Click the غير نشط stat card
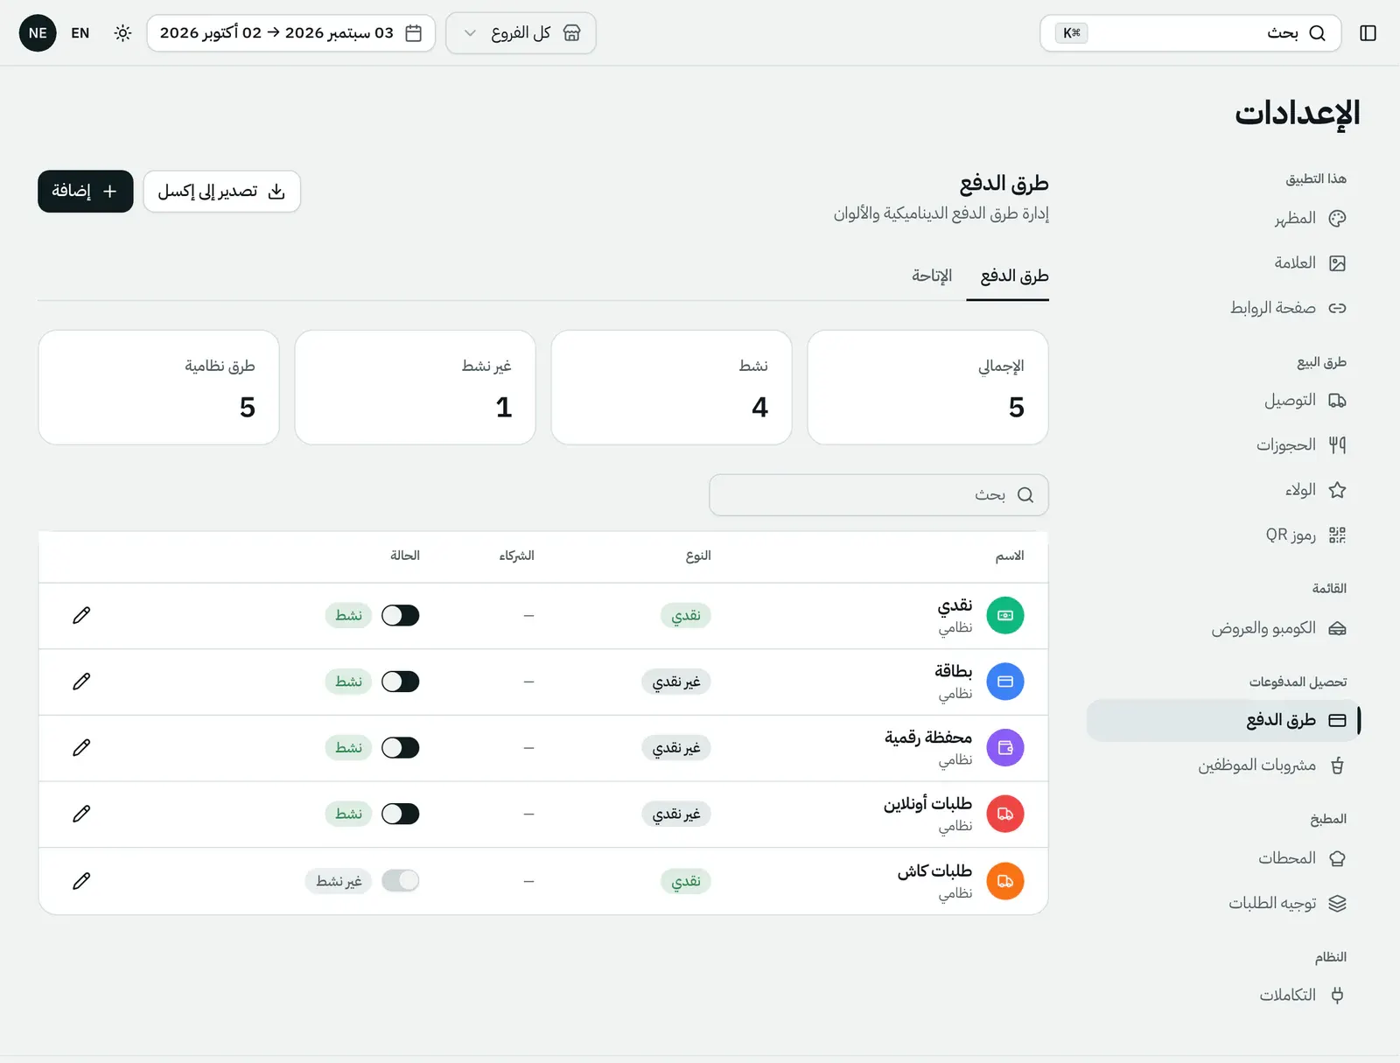Image resolution: width=1400 pixels, height=1063 pixels. point(415,388)
